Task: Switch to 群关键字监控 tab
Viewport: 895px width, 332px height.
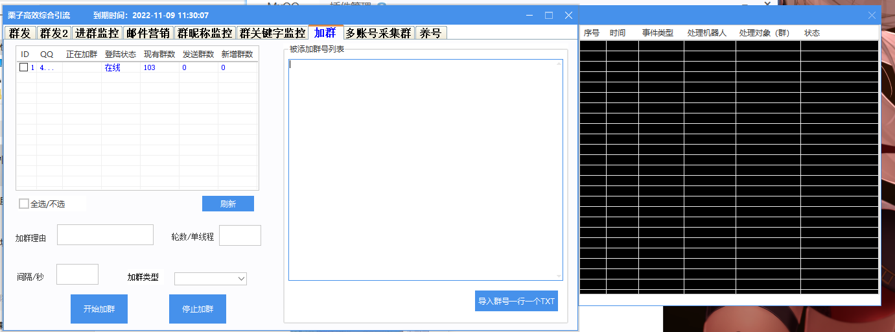Action: 272,33
